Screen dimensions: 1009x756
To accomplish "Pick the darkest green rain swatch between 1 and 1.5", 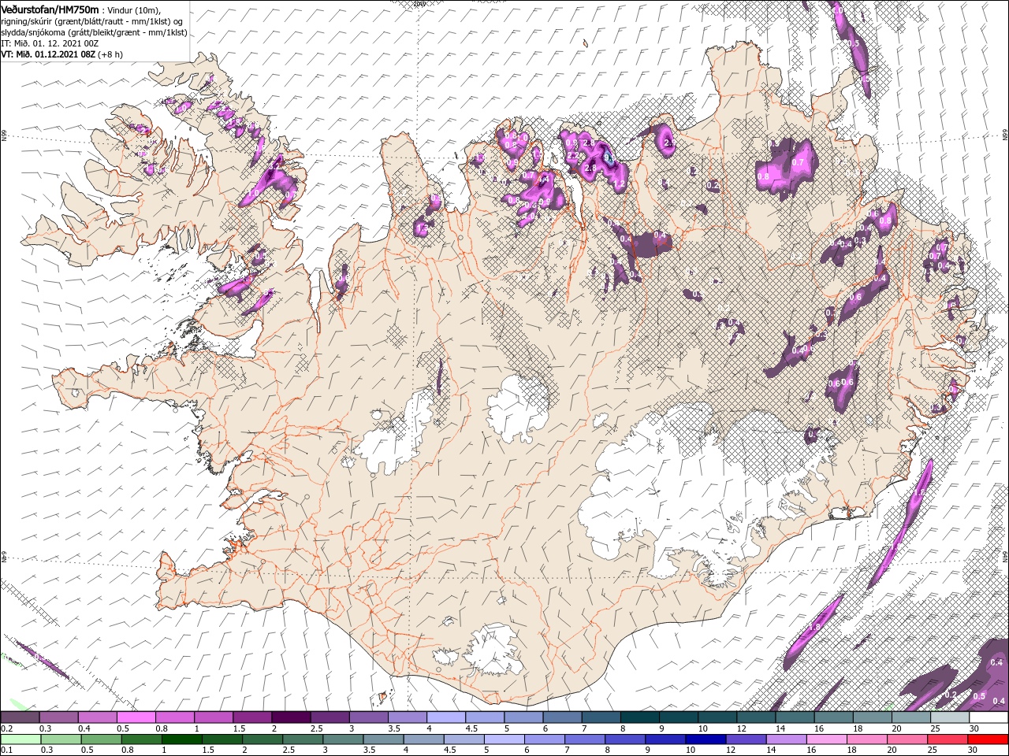I will tap(183, 739).
